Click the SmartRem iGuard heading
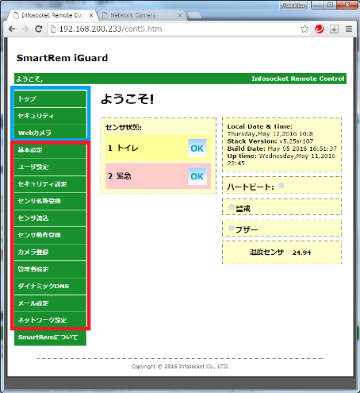 click(62, 58)
